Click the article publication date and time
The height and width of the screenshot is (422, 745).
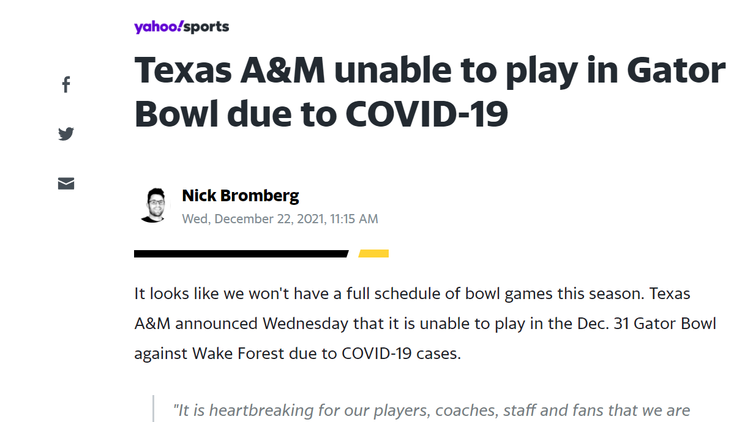[280, 218]
